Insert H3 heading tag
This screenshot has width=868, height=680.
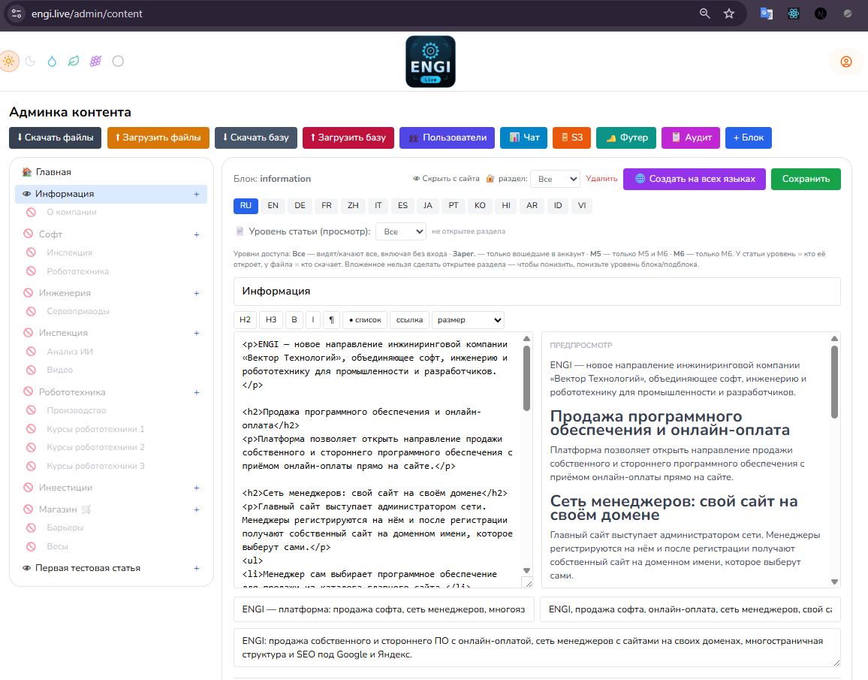pos(271,320)
